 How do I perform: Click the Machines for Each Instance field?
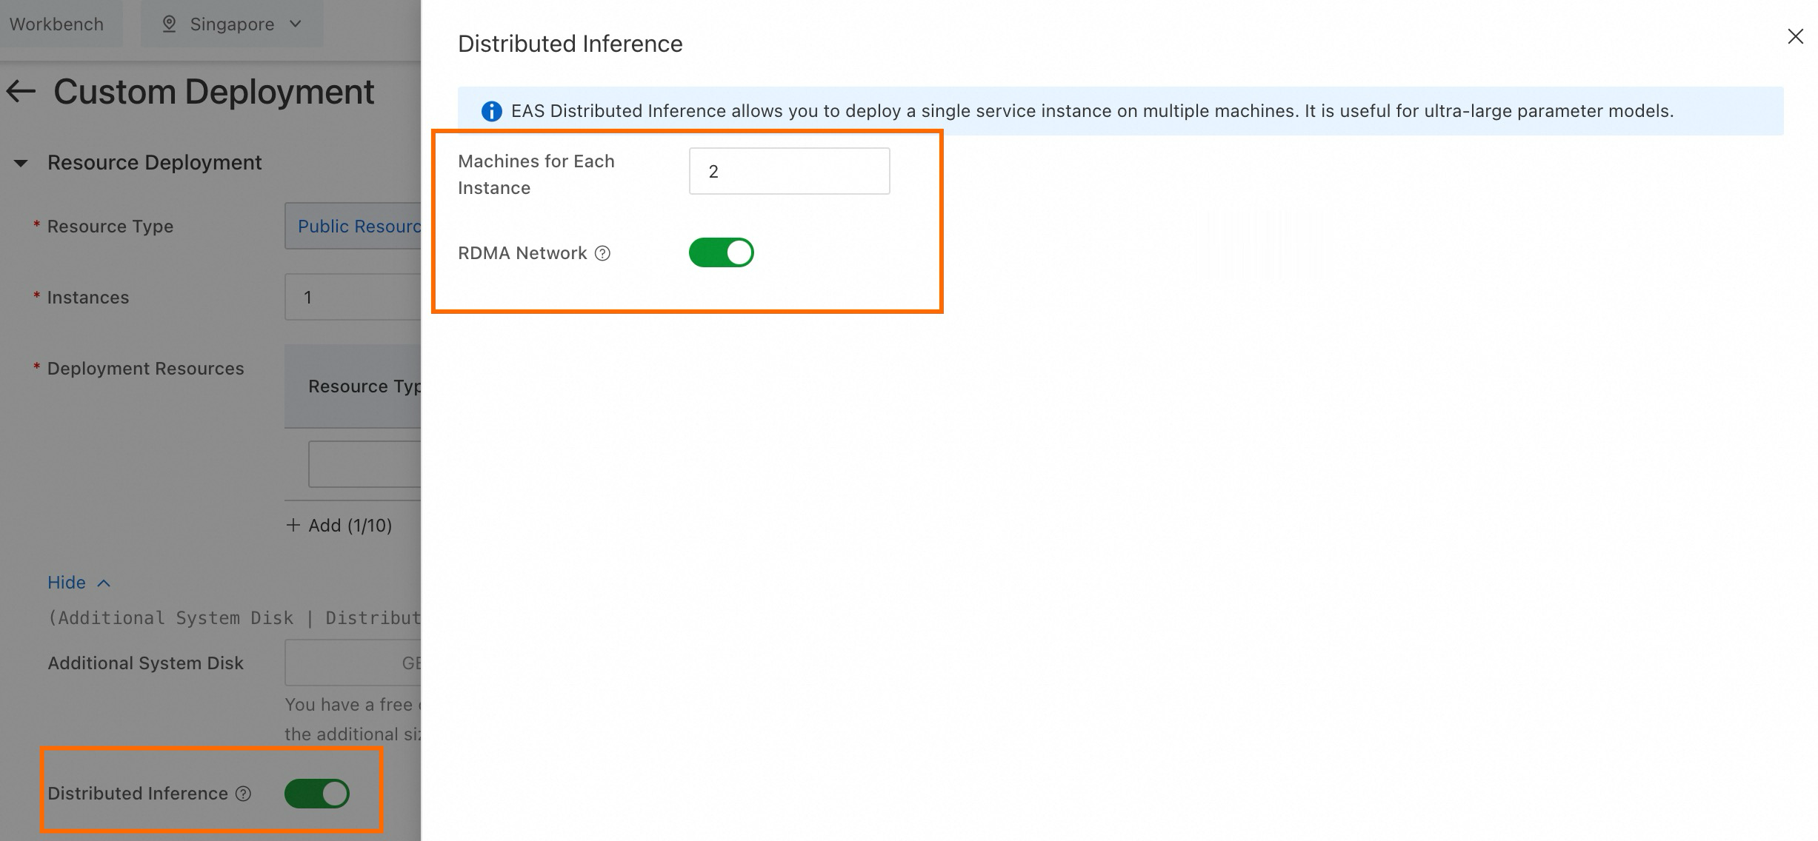point(789,171)
